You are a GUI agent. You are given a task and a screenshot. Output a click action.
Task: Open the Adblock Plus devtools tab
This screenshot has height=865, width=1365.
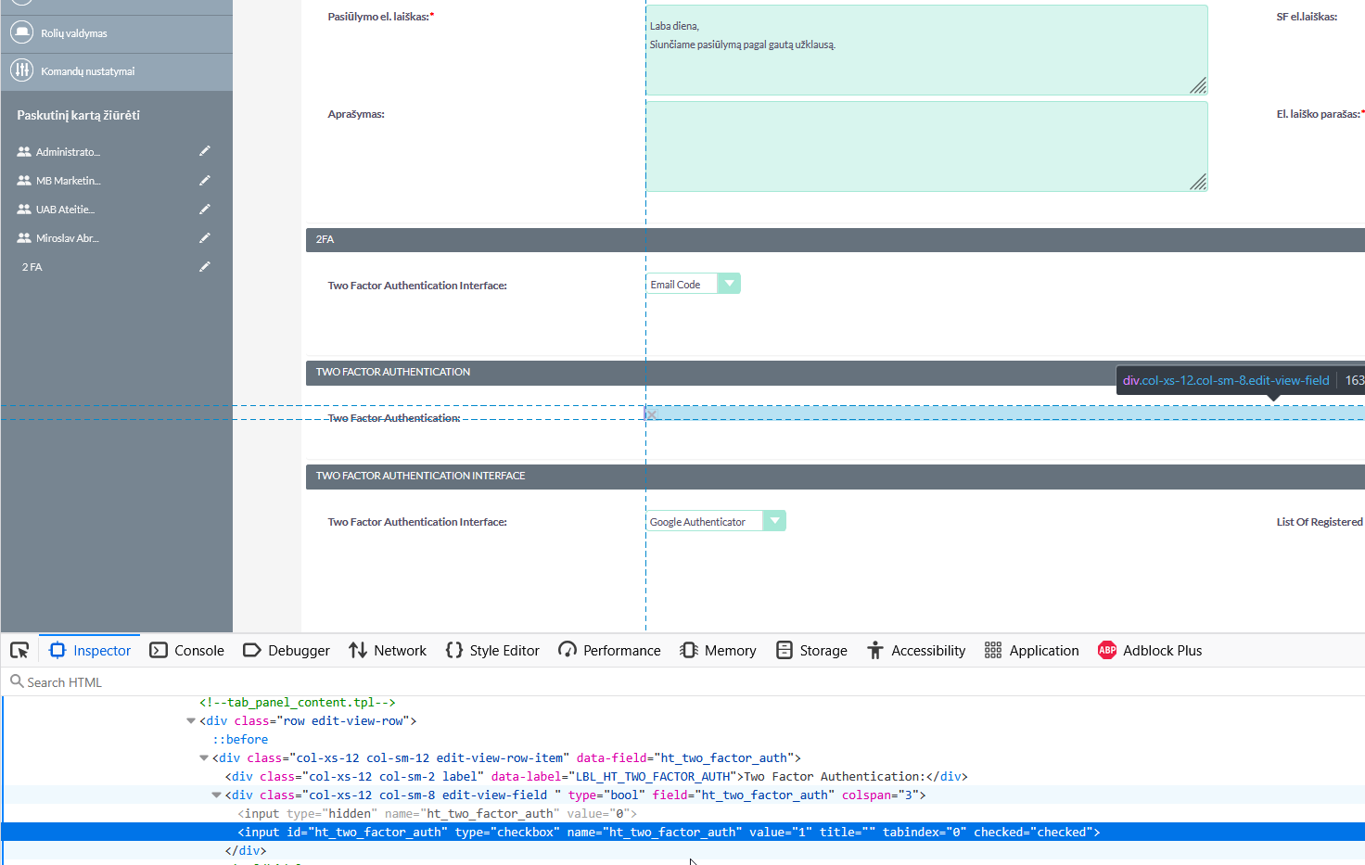(x=1150, y=650)
